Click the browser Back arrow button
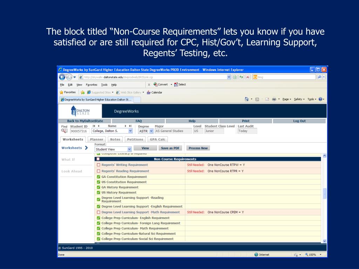The width and height of the screenshot is (359, 269). click(x=62, y=77)
